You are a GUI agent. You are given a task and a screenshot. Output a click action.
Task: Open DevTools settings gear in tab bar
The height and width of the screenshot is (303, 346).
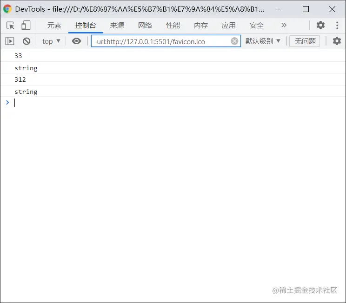click(x=320, y=25)
